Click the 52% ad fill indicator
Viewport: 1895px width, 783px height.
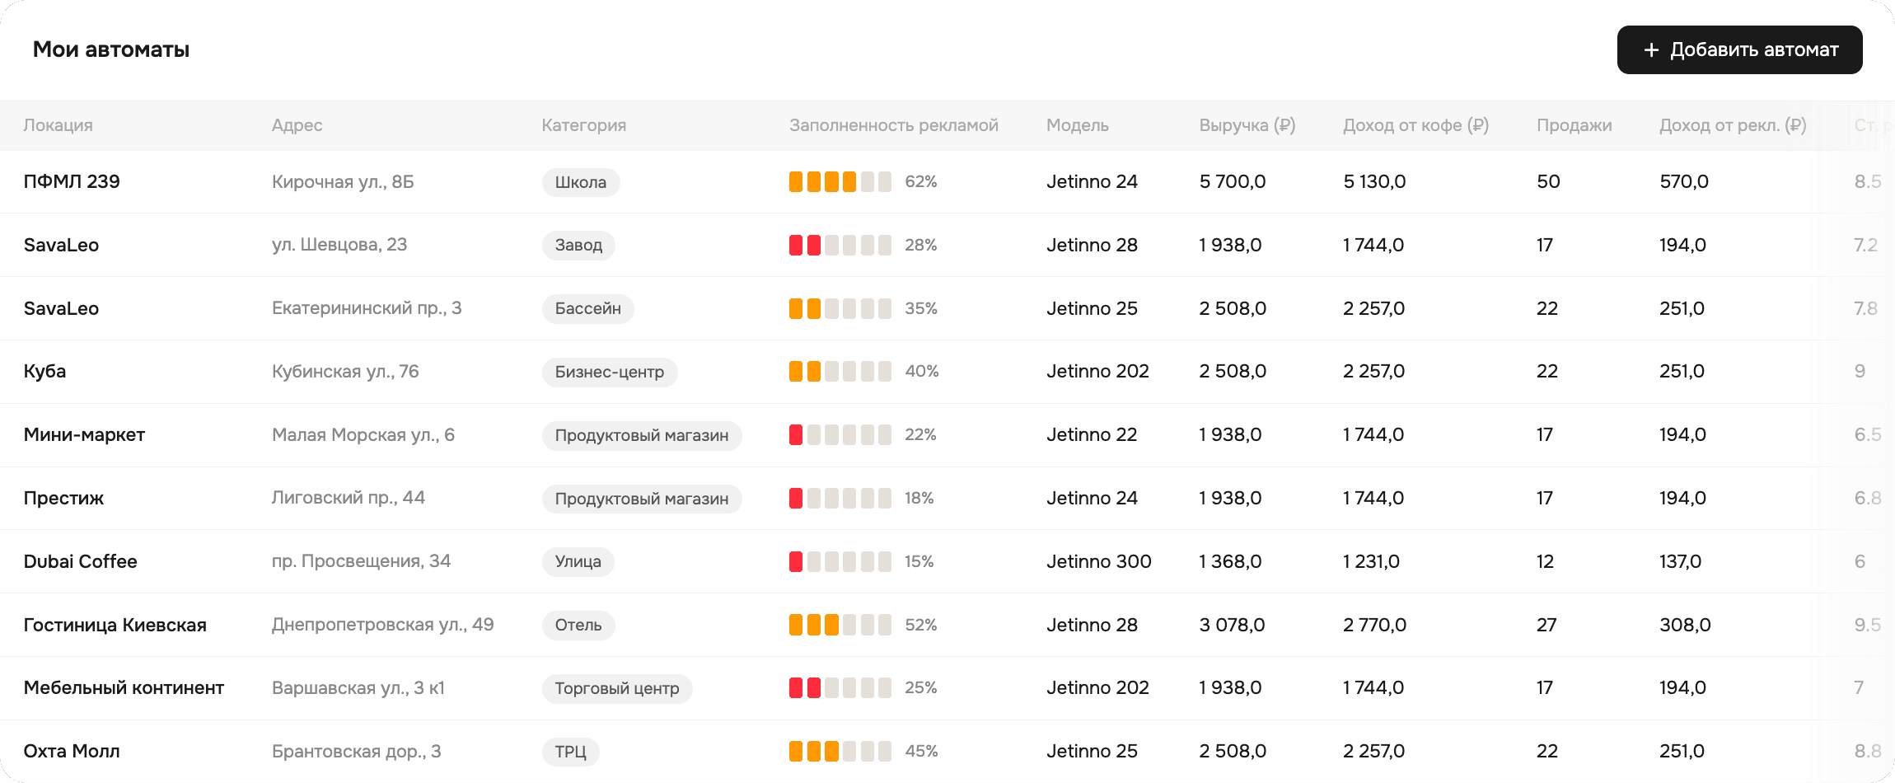840,625
